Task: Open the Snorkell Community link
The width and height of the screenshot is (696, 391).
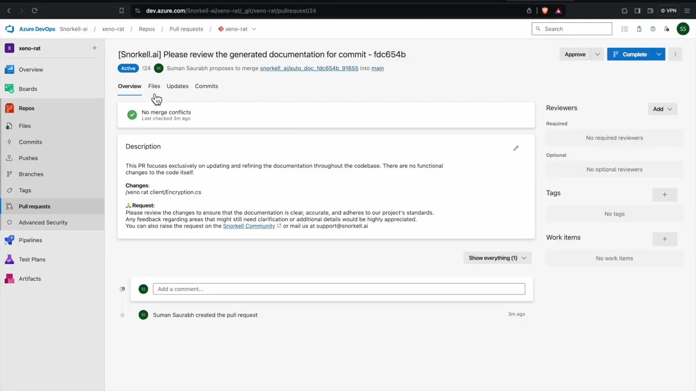Action: coord(249,226)
